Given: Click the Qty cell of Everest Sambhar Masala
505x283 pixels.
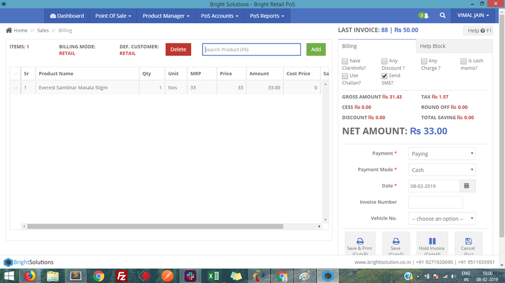Looking at the screenshot, I should [x=152, y=88].
